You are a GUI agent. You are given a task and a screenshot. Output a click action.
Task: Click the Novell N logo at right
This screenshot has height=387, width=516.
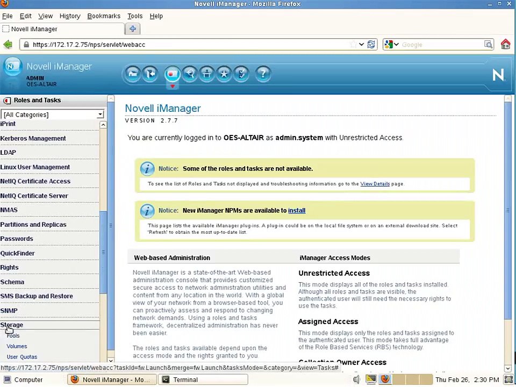[x=498, y=75]
